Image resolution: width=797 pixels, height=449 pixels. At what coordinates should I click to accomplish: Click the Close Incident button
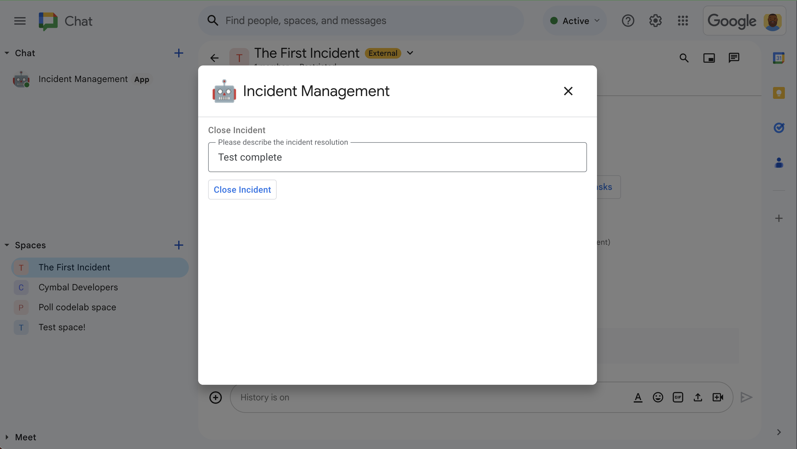pos(242,190)
